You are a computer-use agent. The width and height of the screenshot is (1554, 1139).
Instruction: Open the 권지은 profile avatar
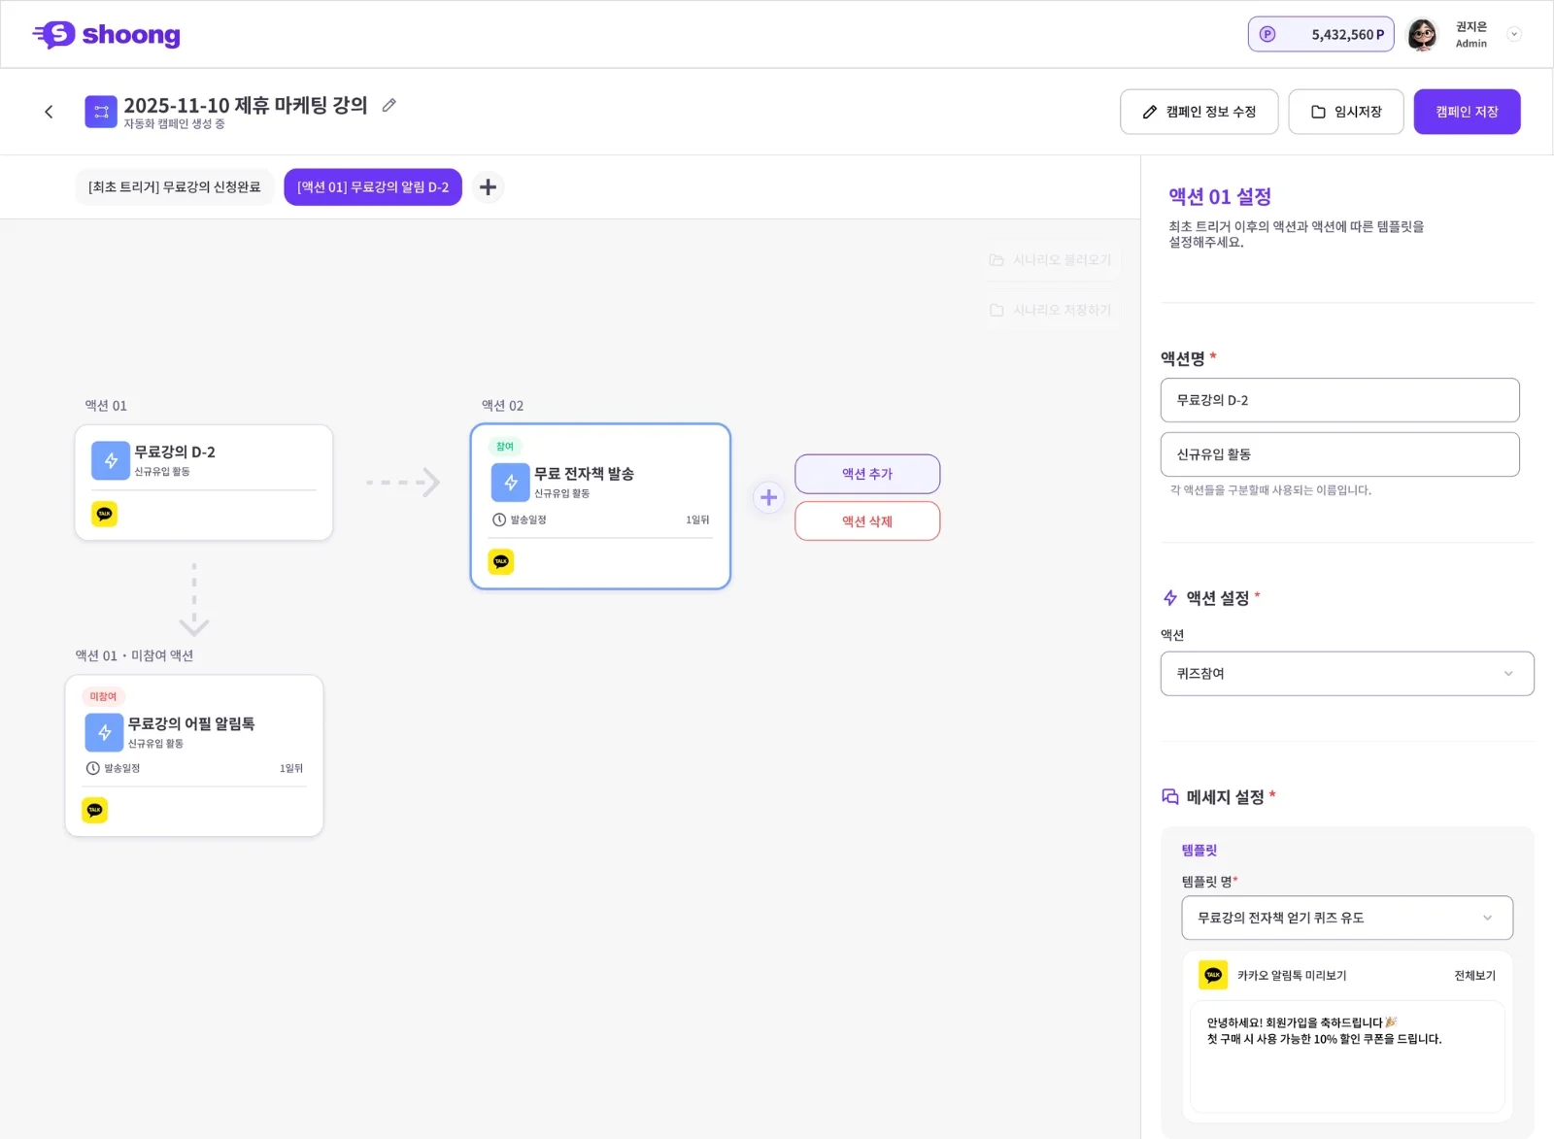(1422, 34)
